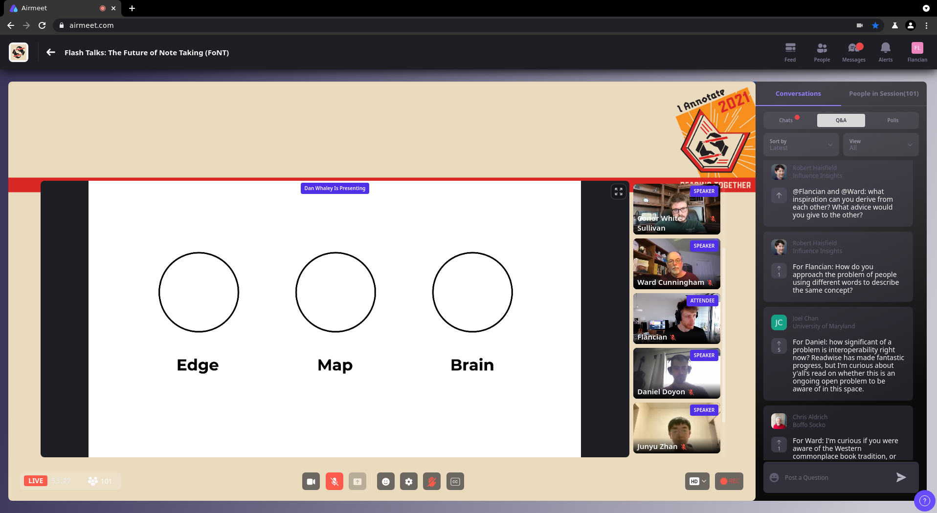Select Conor White-Sullivan video tile
Screen dimensions: 937x513
pos(677,209)
